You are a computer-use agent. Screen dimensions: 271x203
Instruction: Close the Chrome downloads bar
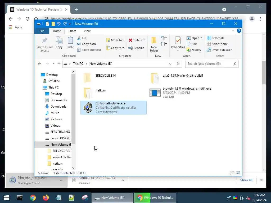click(x=261, y=180)
